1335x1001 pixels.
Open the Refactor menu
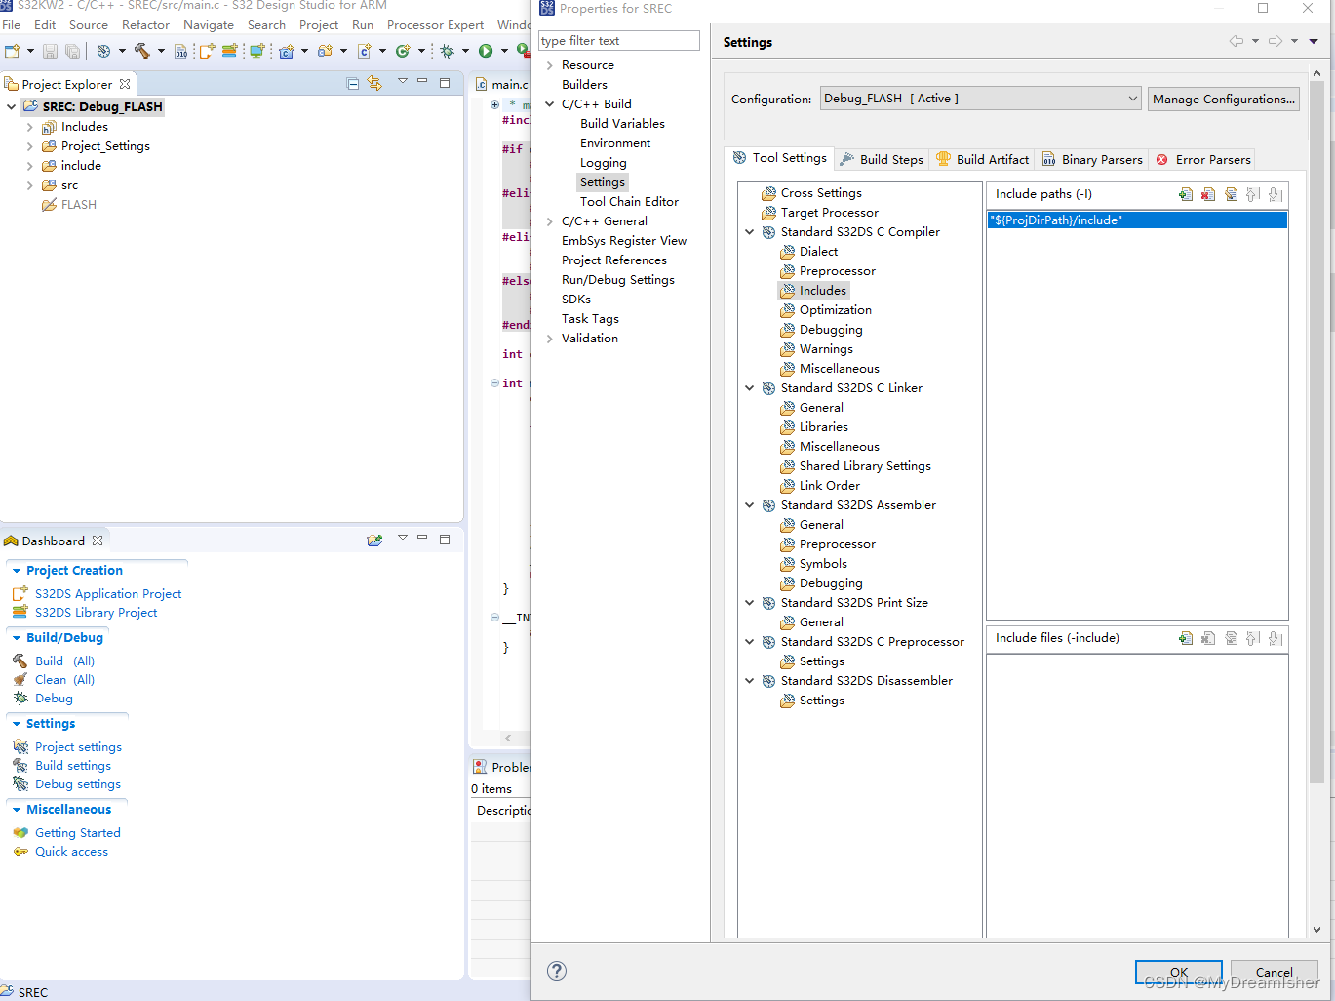point(145,24)
